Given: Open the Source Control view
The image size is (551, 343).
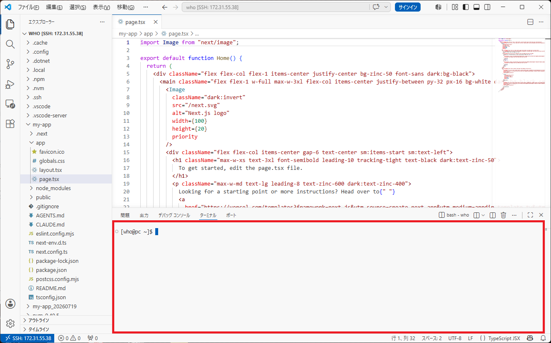Looking at the screenshot, I should pos(10,64).
